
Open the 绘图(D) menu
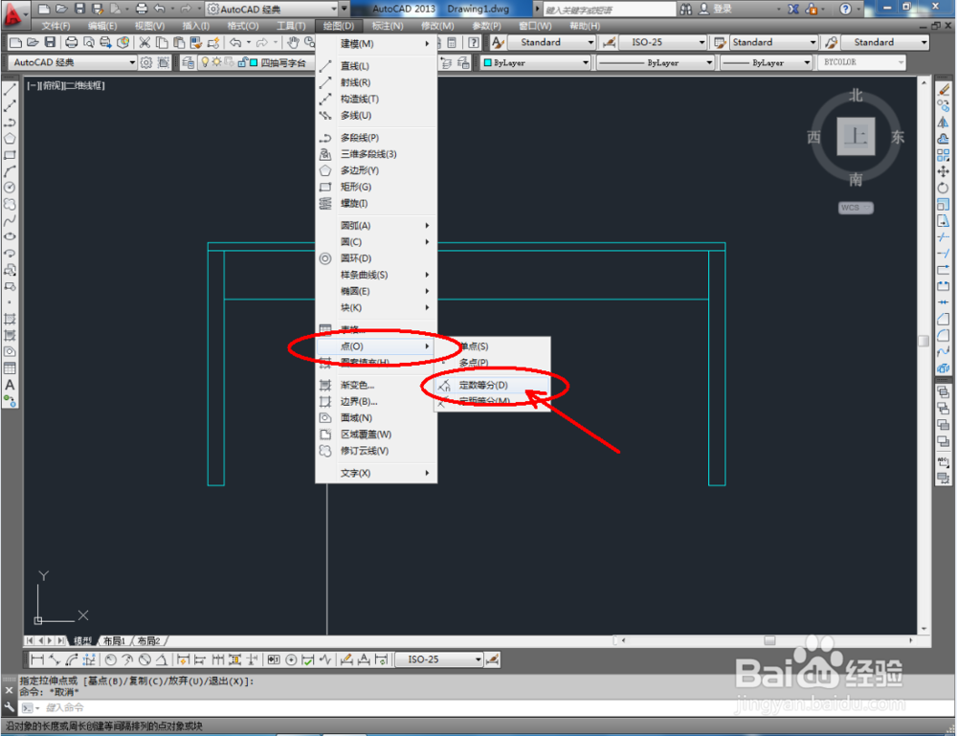(339, 26)
